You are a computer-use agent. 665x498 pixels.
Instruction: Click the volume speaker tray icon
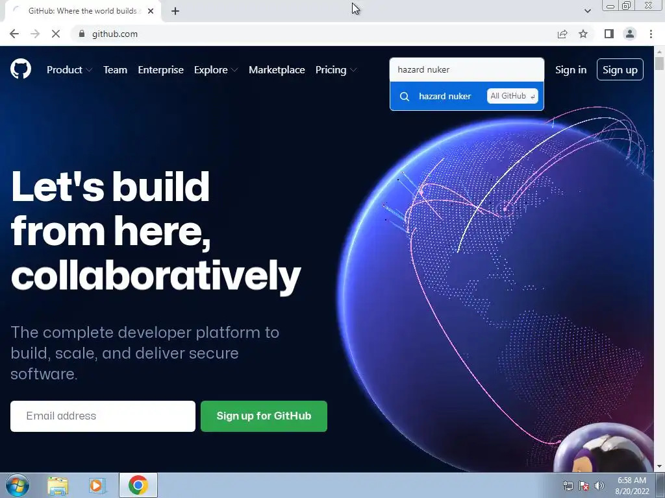click(x=599, y=486)
